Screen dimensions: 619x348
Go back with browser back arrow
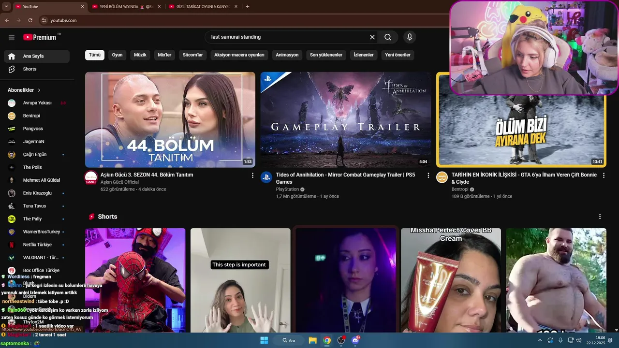[x=7, y=20]
